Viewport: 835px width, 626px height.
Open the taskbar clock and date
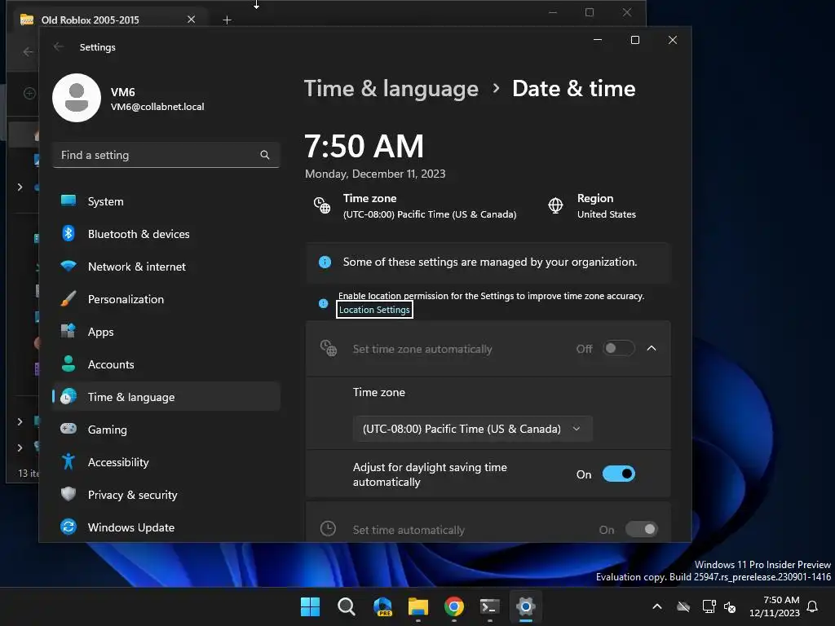pyautogui.click(x=775, y=606)
